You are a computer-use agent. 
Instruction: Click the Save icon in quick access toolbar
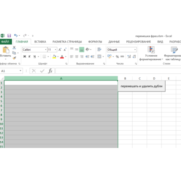click(x=9, y=36)
